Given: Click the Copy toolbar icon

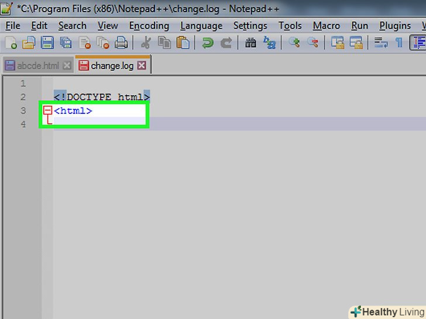Looking at the screenshot, I should 164,43.
